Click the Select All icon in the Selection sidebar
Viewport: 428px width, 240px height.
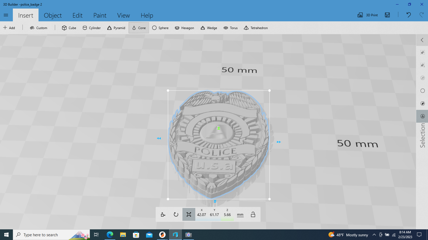pos(422,53)
